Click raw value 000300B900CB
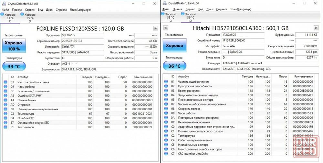Screen dimensions: 323x163 tap(303, 91)
